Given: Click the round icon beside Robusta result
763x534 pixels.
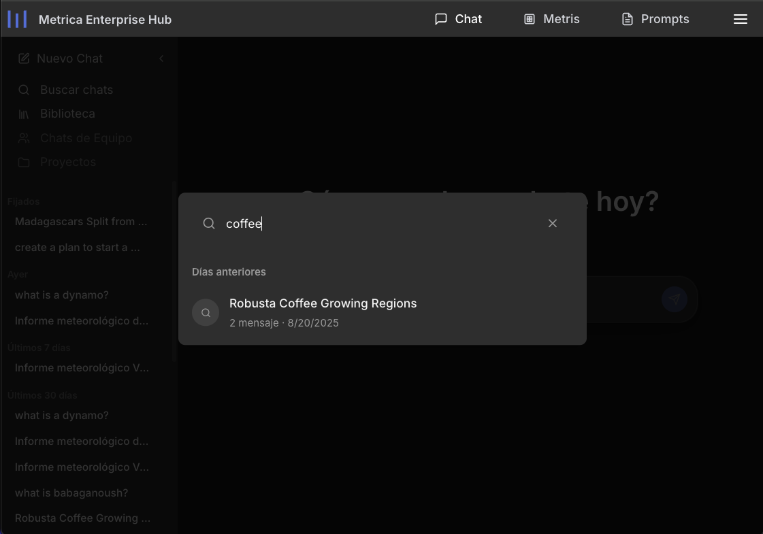Looking at the screenshot, I should click(x=206, y=313).
